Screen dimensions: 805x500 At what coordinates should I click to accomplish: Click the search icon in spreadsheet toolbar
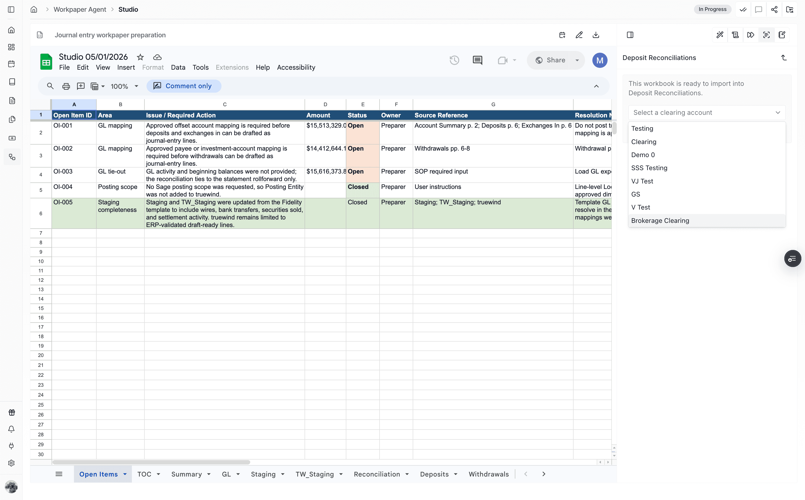click(x=50, y=86)
